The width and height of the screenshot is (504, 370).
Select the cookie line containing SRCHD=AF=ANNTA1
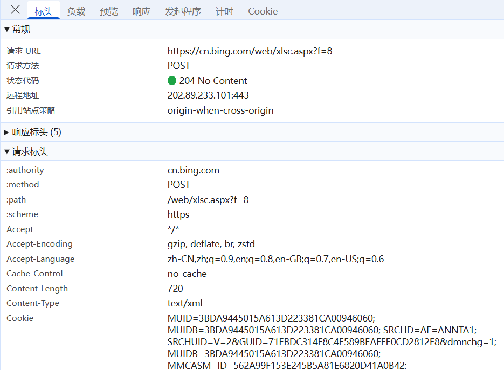322,330
